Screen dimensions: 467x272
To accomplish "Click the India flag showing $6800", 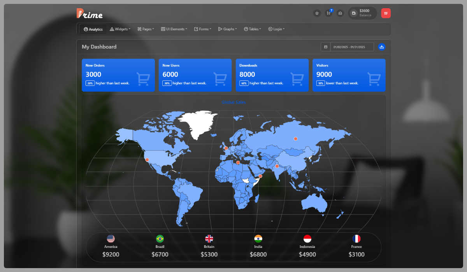I will pos(258,239).
